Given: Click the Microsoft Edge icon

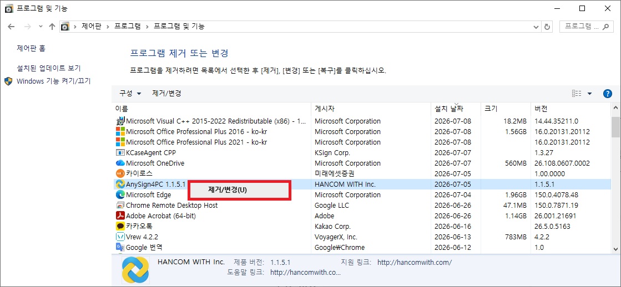Looking at the screenshot, I should (120, 195).
